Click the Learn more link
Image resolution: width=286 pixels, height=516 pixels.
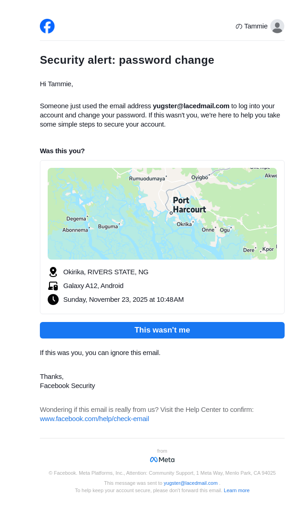coord(236,490)
